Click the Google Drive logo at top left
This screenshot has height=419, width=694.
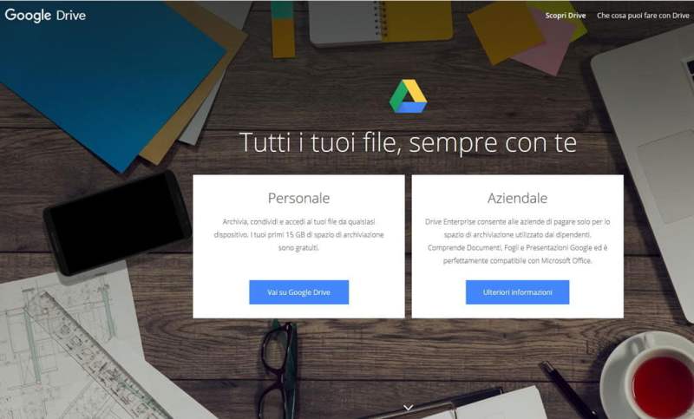point(45,15)
